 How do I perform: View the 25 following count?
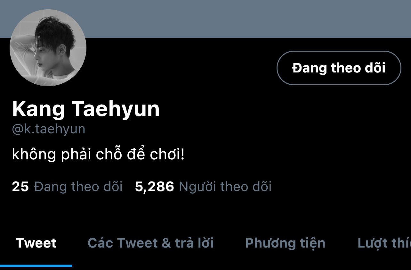pyautogui.click(x=67, y=186)
